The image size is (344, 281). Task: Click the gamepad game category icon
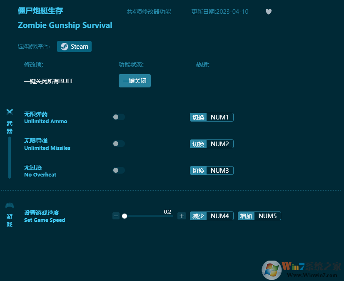click(9, 205)
